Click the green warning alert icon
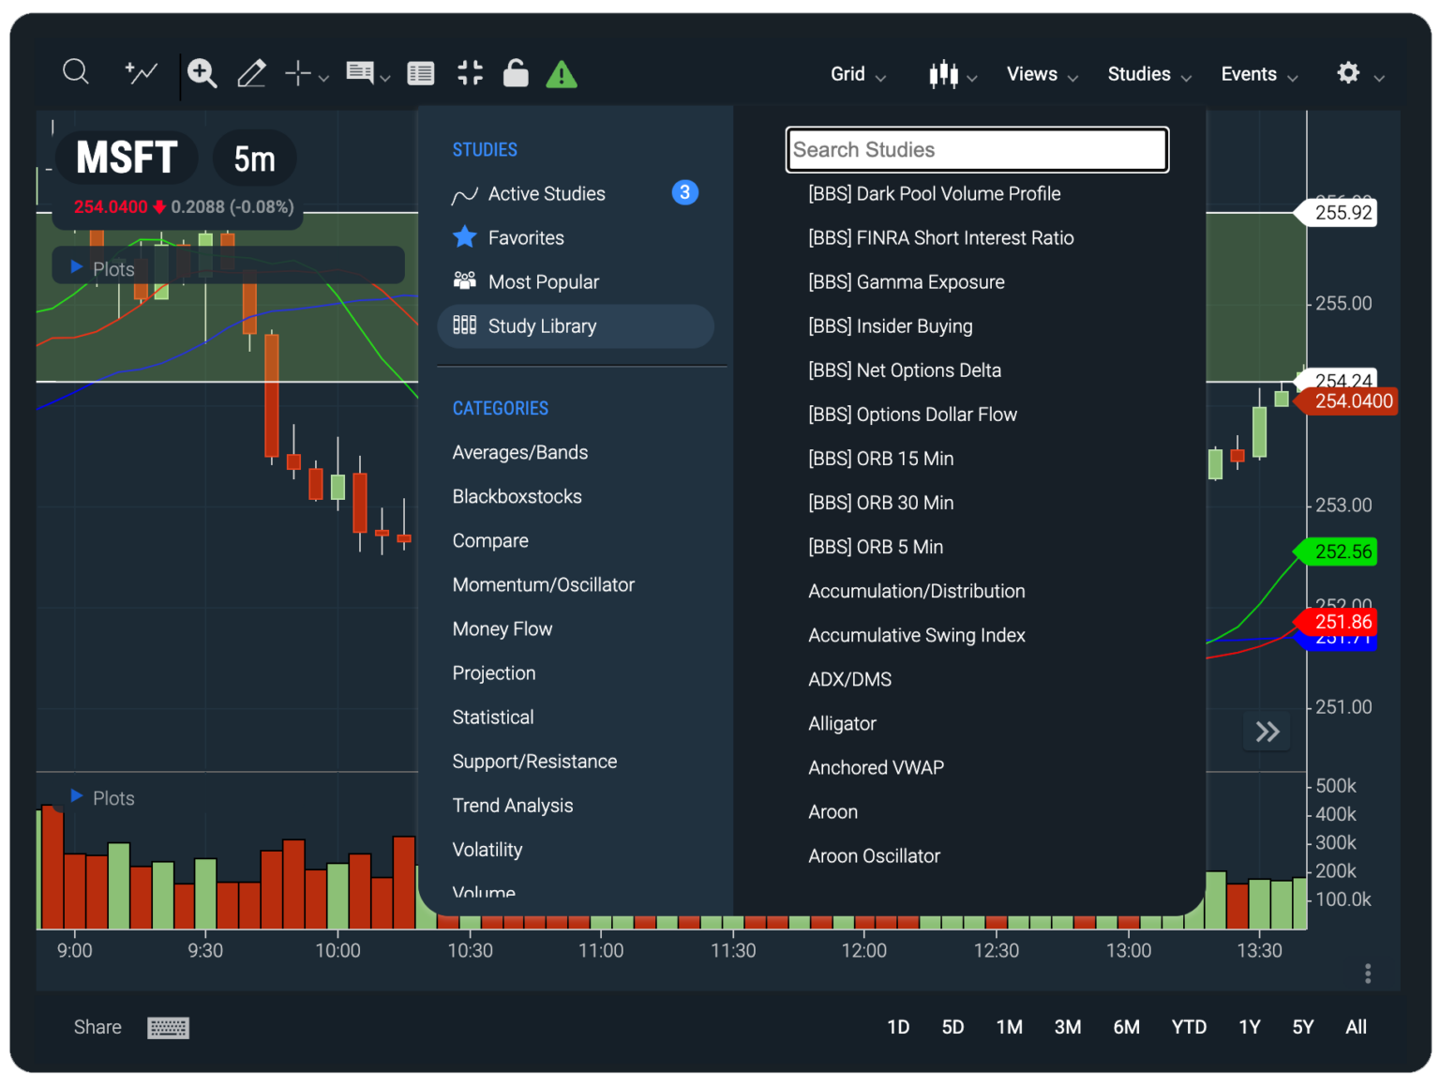The width and height of the screenshot is (1440, 1088). [561, 72]
